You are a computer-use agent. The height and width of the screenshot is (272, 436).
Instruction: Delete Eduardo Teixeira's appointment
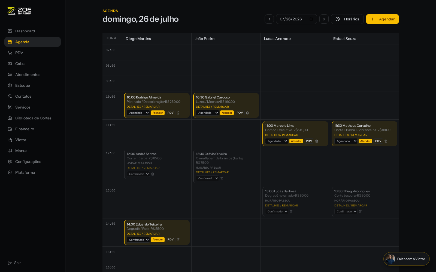[x=178, y=240]
